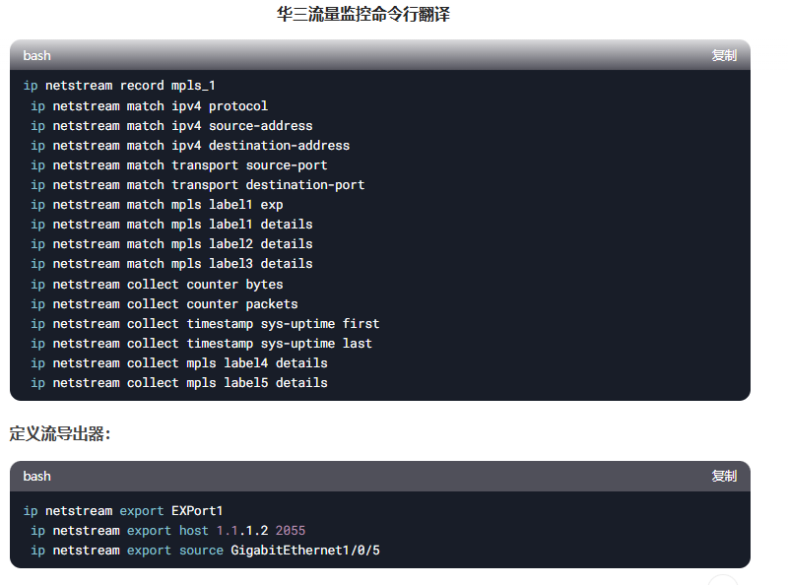The image size is (788, 585).
Task: Click the bash label of second code block
Action: [36, 476]
